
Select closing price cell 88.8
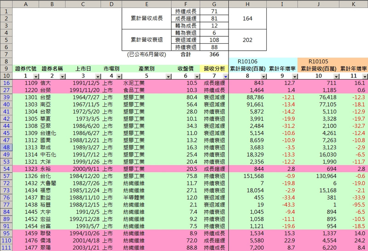click(x=186, y=248)
